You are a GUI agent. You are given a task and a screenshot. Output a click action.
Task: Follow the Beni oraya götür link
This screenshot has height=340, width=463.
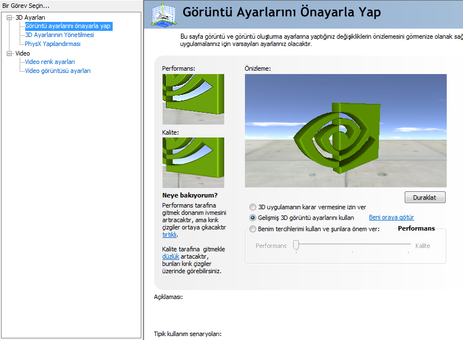[391, 217]
